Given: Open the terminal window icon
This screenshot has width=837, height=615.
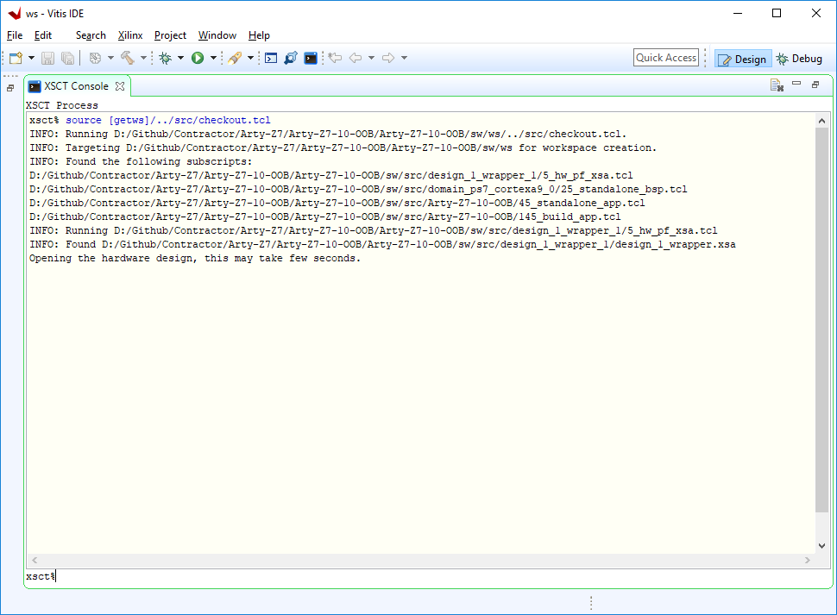Looking at the screenshot, I should point(271,58).
